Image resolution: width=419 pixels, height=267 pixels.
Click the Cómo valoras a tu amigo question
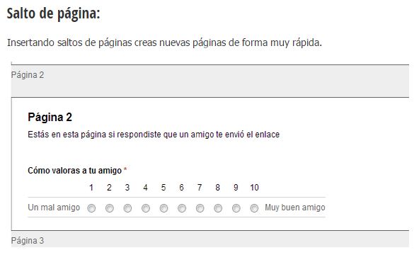pyautogui.click(x=77, y=171)
